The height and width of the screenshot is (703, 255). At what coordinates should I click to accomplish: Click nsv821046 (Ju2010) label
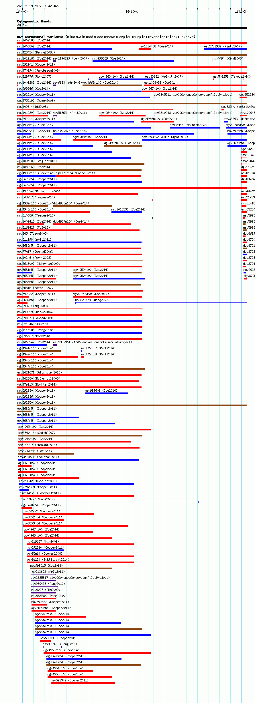click(x=32, y=324)
